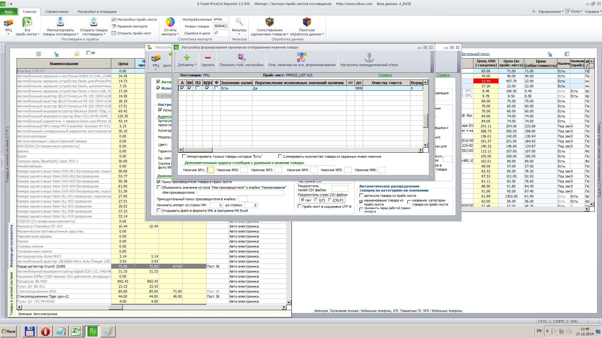Click 'Показать глоб. настройки' icon

(x=241, y=58)
